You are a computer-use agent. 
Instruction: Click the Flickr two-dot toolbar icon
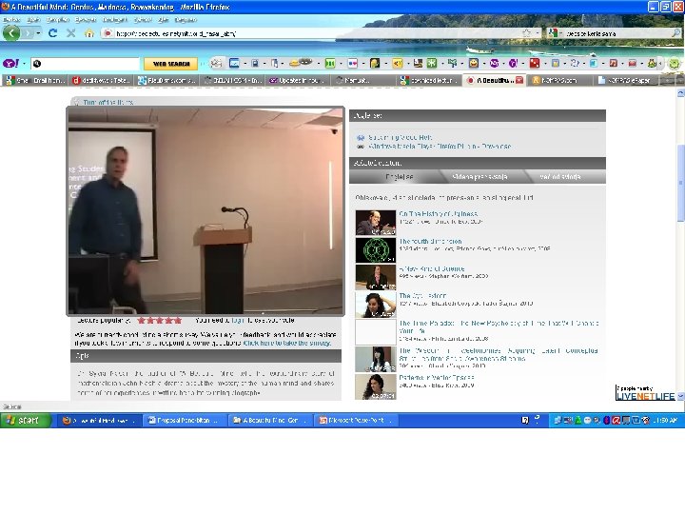(353, 64)
